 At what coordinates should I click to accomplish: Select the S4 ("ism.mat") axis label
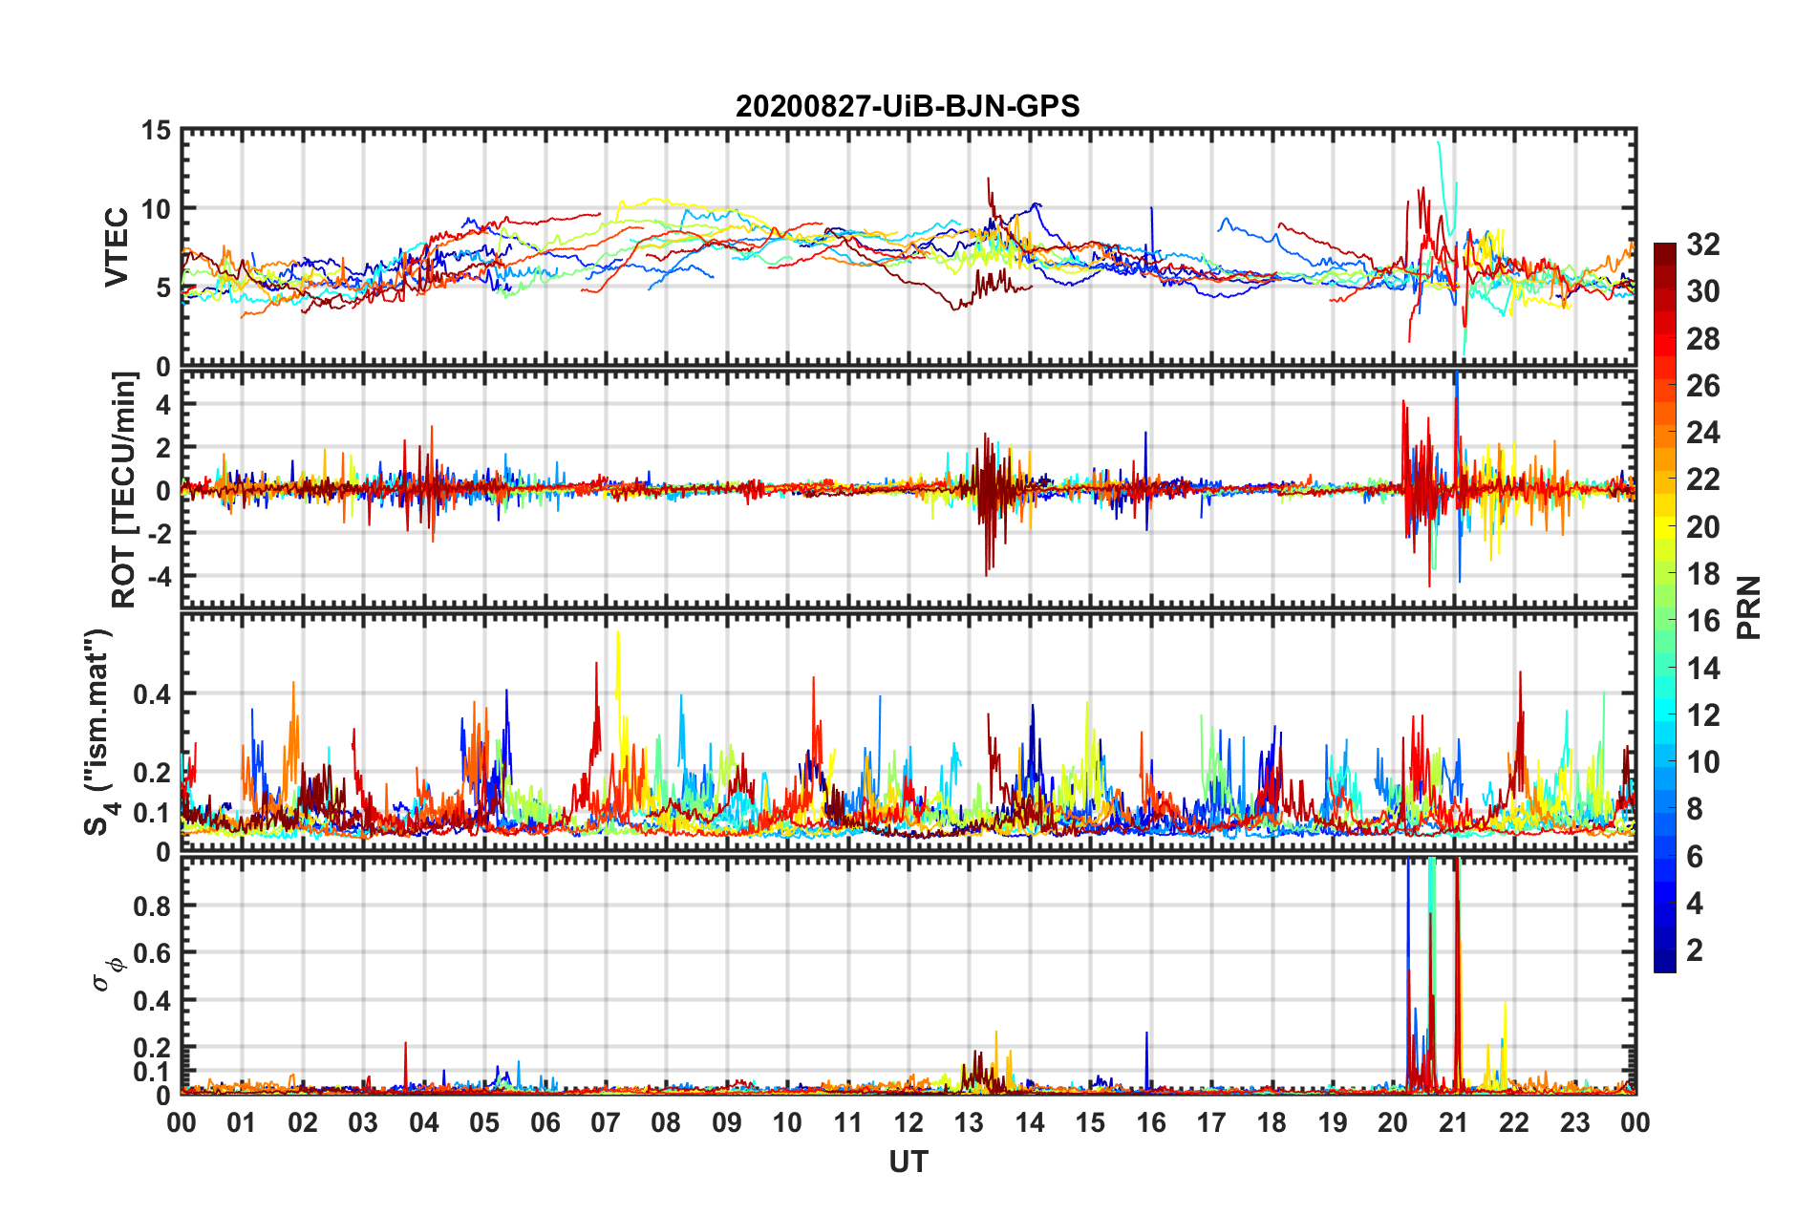pyautogui.click(x=99, y=733)
